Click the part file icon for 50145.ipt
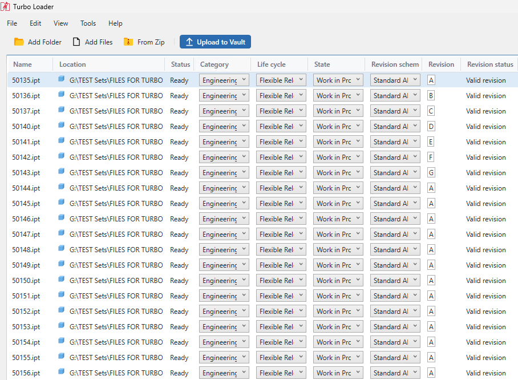This screenshot has height=380, width=518. (x=61, y=202)
